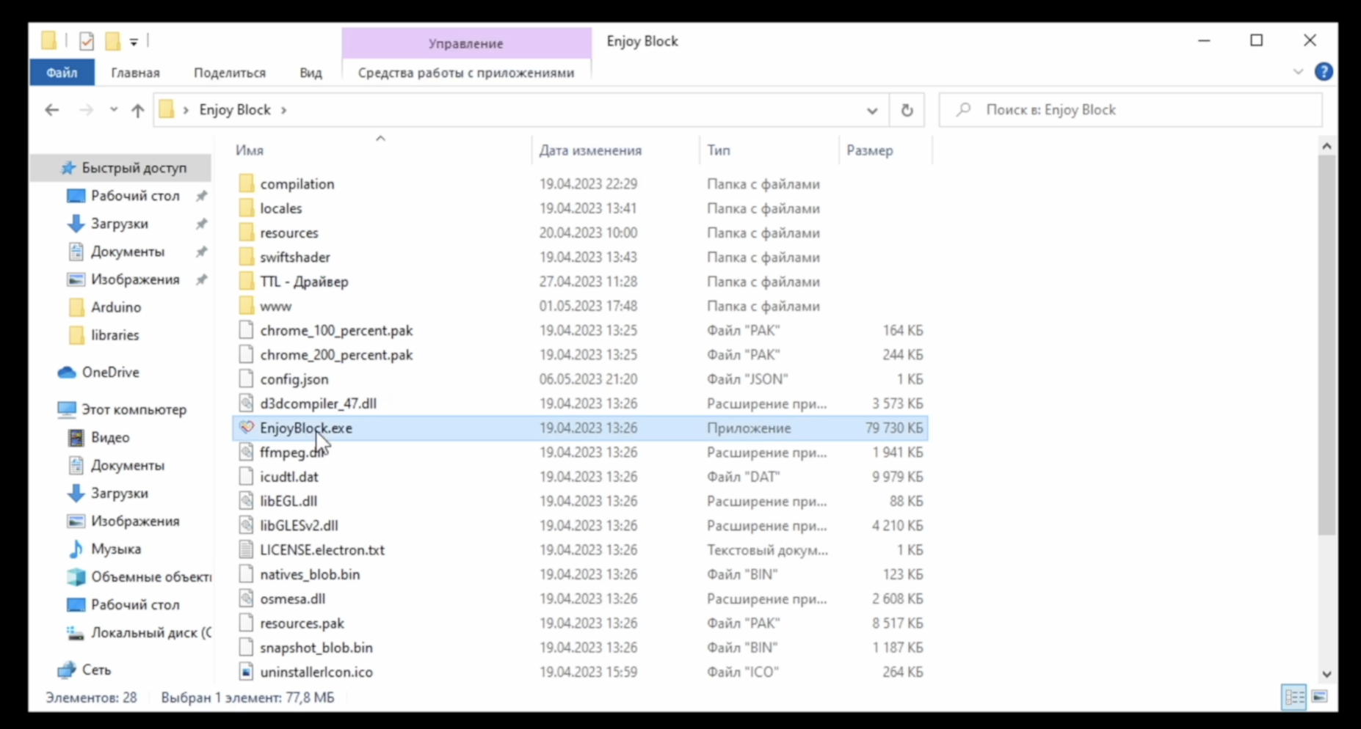
Task: Click the OneDrive cloud icon
Action: click(x=67, y=373)
